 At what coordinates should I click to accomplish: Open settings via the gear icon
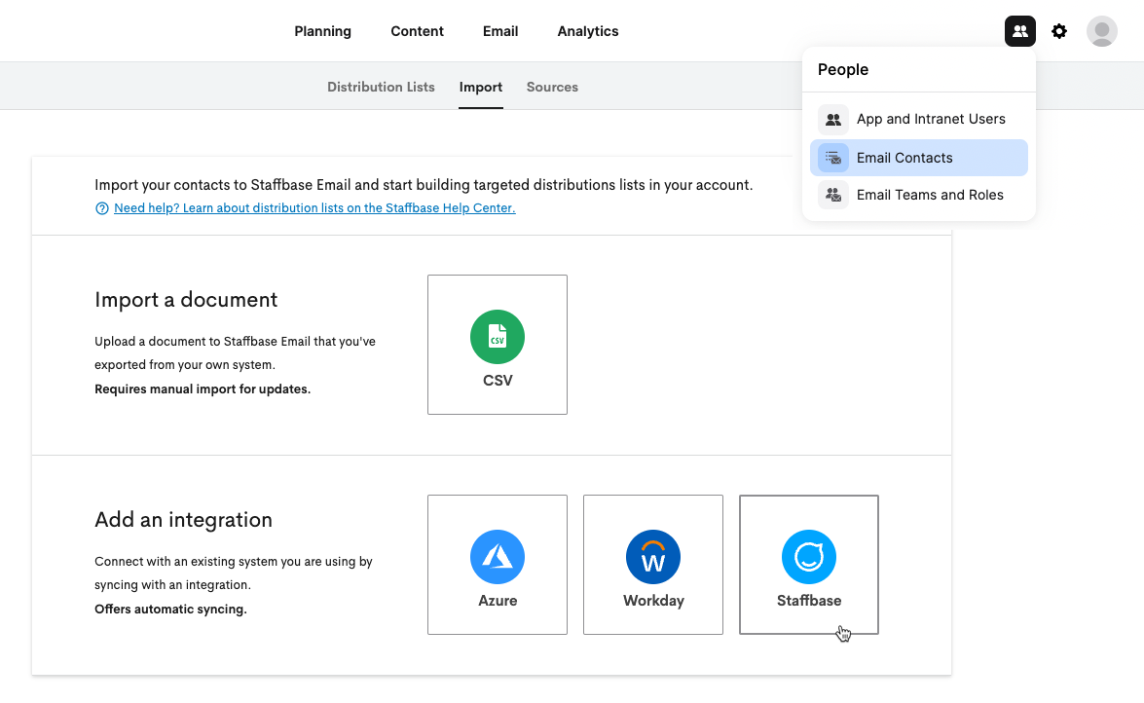coord(1059,31)
